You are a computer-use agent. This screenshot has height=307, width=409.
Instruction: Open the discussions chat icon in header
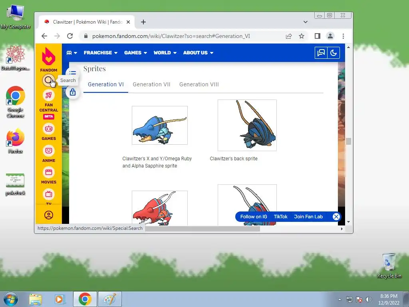coord(321,53)
